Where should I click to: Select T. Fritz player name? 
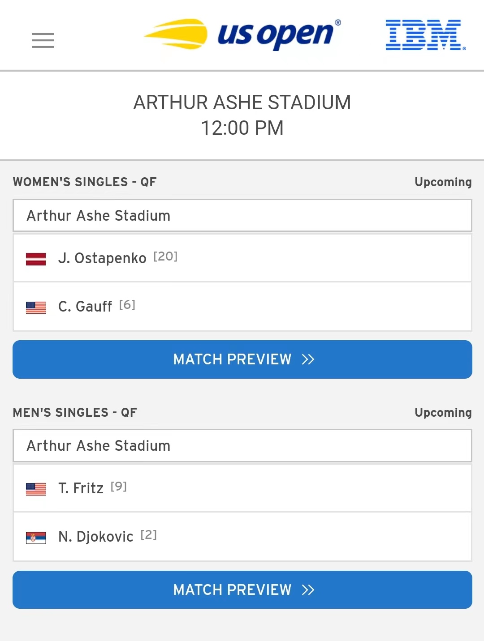pos(81,488)
